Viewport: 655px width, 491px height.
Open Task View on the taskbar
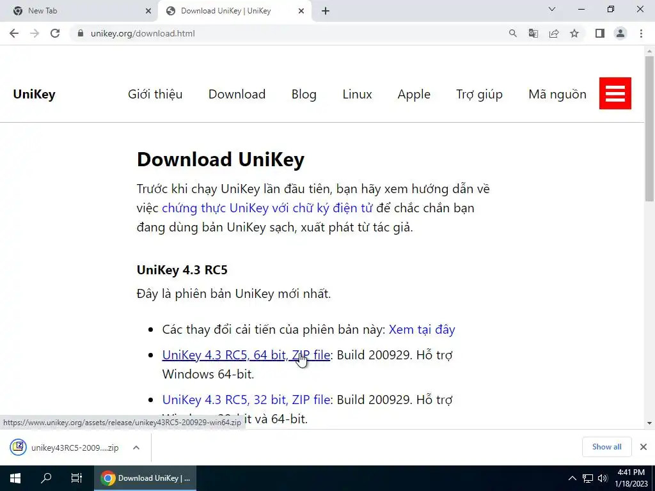(77, 478)
